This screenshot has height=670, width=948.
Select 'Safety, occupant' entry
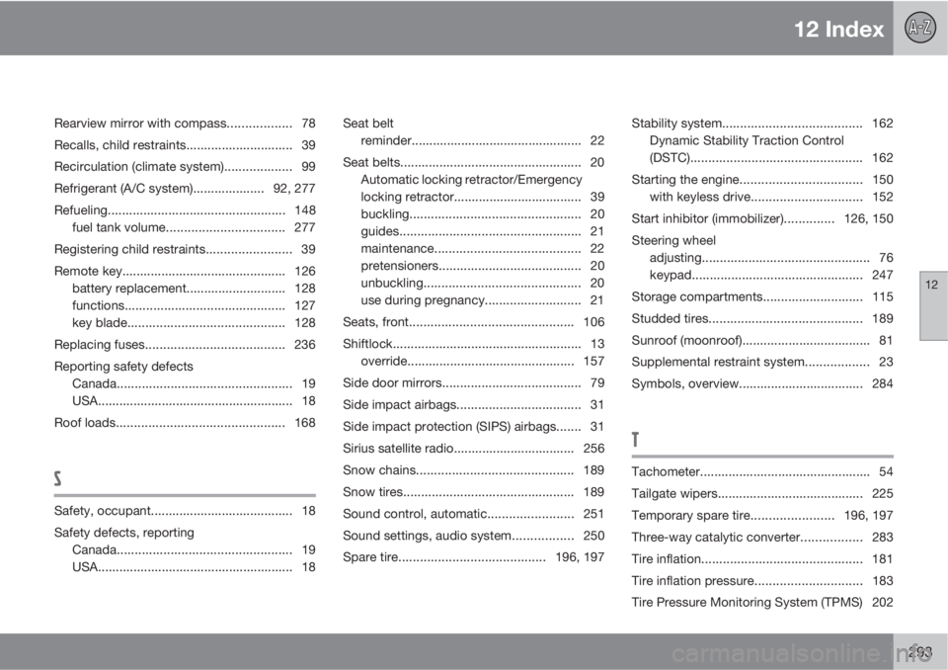[185, 512]
